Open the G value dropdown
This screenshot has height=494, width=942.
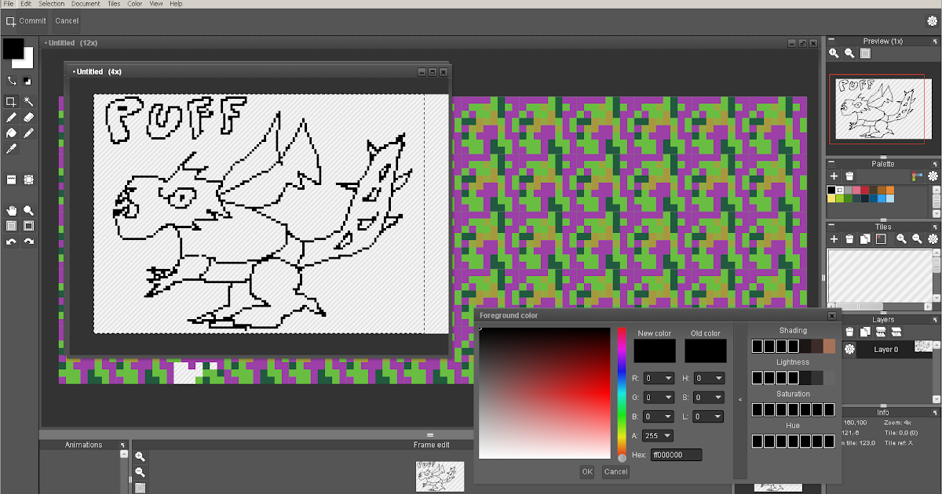[x=659, y=398]
